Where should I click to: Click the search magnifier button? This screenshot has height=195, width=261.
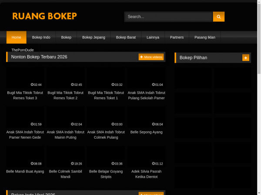(x=218, y=16)
